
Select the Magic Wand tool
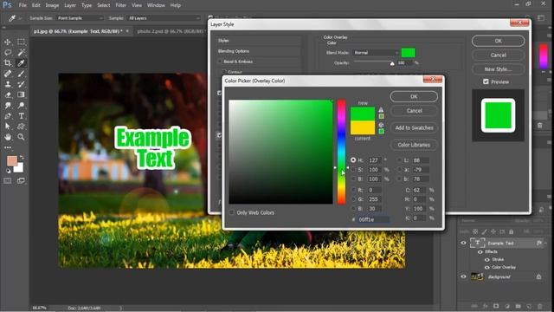21,52
